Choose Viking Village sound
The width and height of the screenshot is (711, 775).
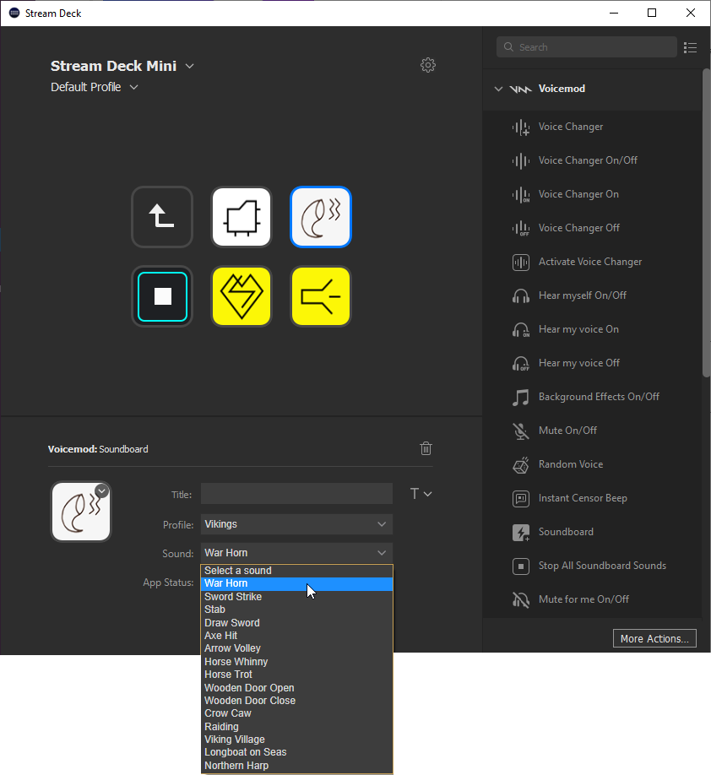pyautogui.click(x=296, y=740)
